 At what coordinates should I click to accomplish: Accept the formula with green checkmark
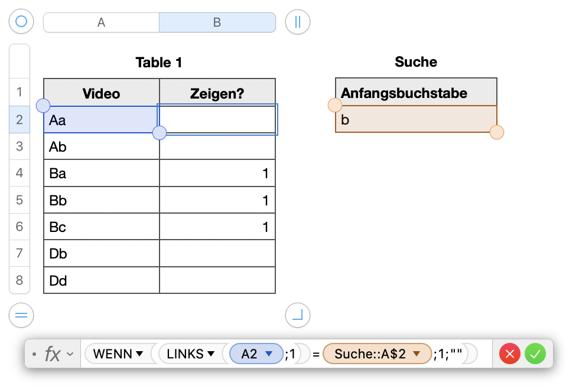coord(535,354)
